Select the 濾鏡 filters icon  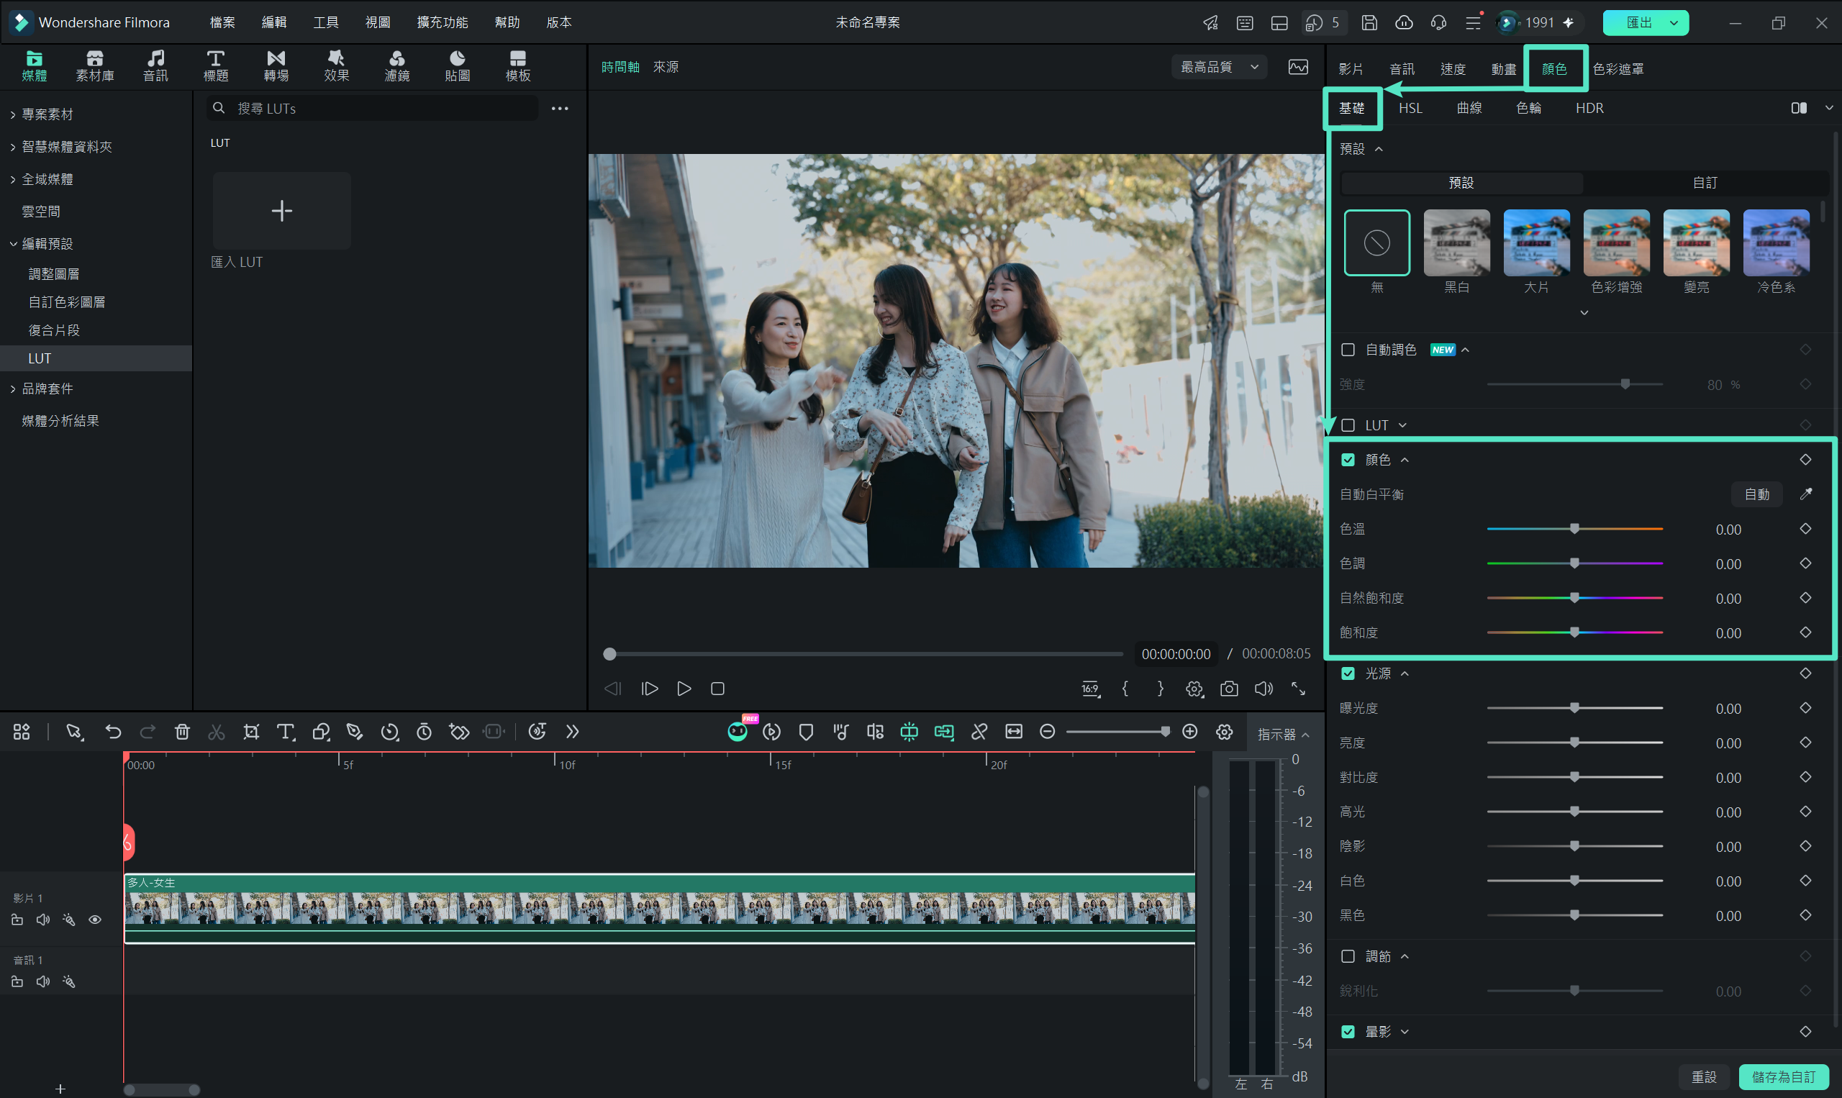click(396, 66)
